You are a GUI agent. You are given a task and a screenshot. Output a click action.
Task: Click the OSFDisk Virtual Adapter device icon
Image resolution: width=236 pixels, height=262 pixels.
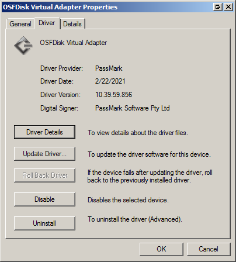coord(23,46)
